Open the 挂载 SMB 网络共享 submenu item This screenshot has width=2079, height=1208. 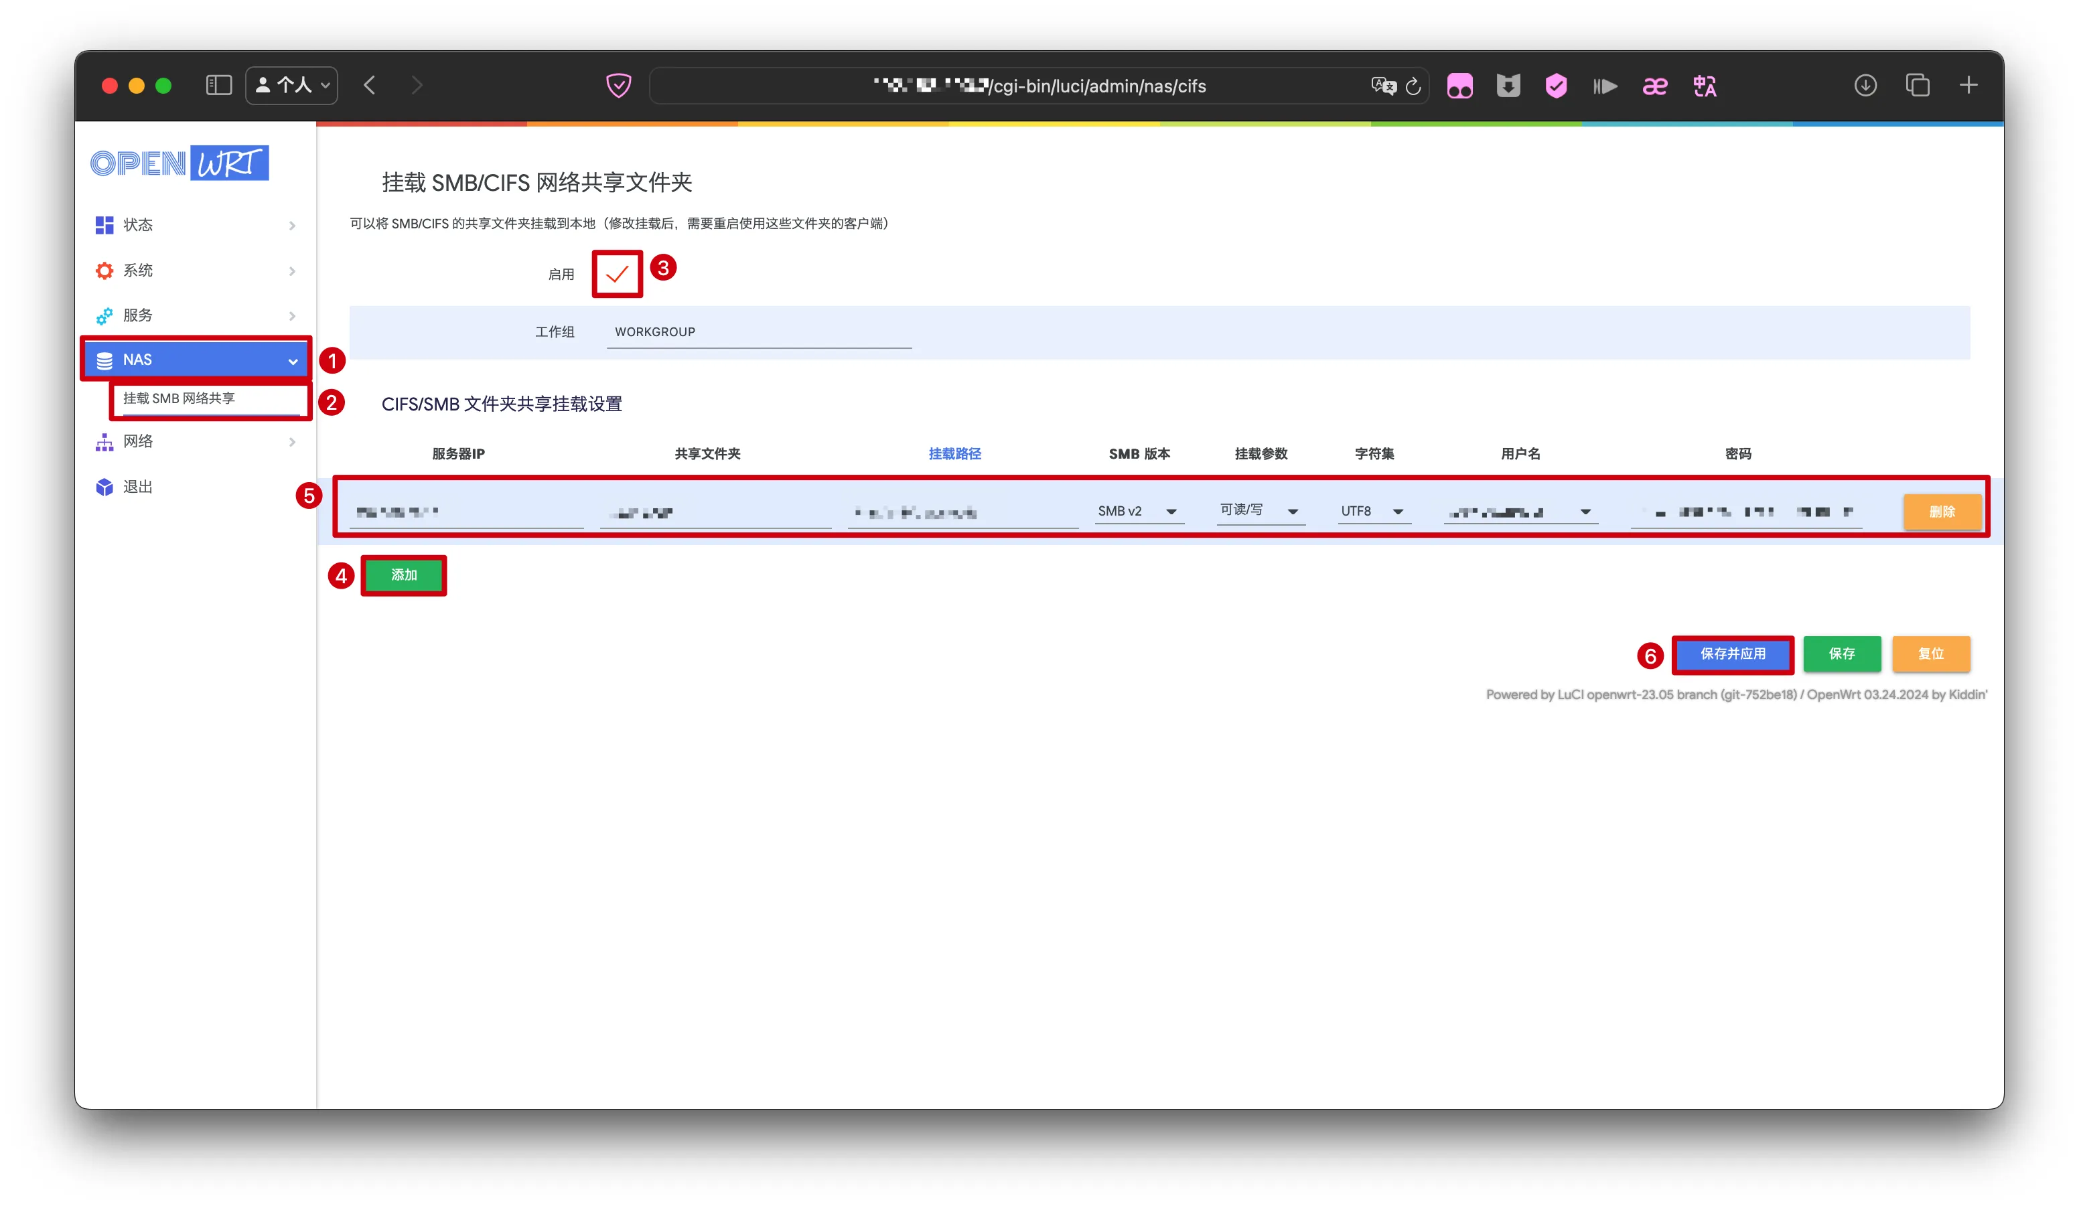click(180, 398)
